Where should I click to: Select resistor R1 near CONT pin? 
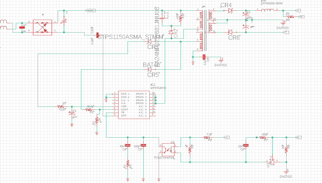click(89, 110)
